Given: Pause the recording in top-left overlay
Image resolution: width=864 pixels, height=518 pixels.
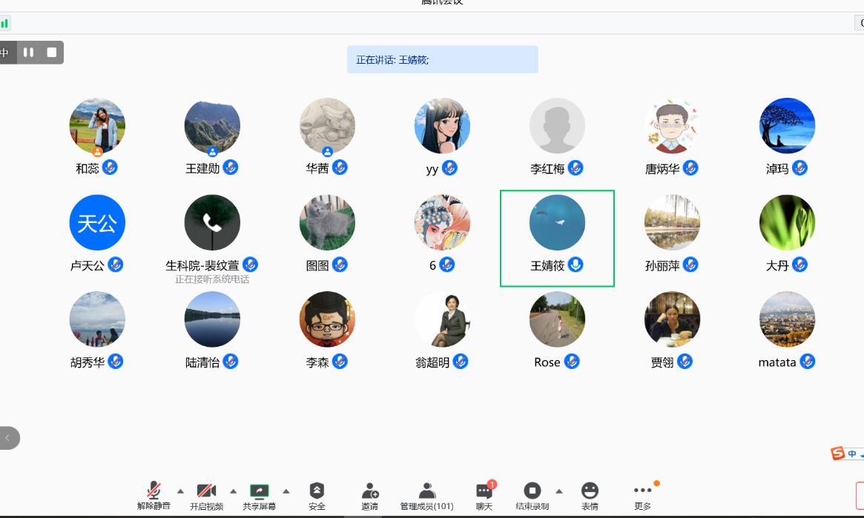Looking at the screenshot, I should (x=29, y=53).
